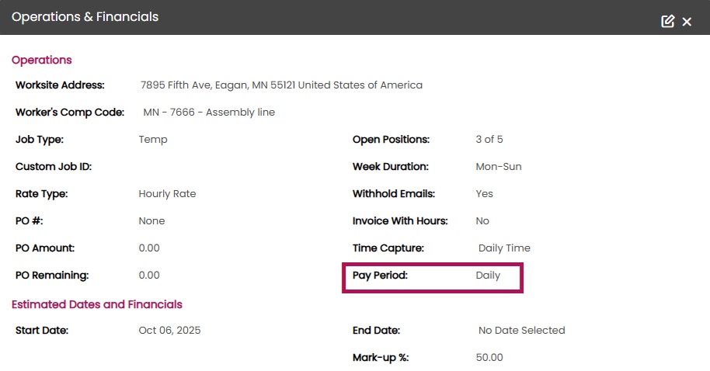Select the PO Amount value 0.00
This screenshot has height=371, width=710.
click(x=149, y=248)
